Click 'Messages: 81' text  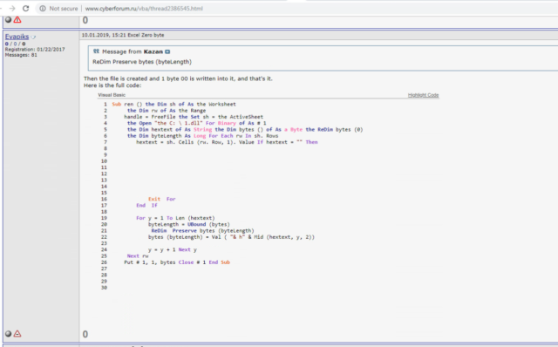(x=21, y=55)
